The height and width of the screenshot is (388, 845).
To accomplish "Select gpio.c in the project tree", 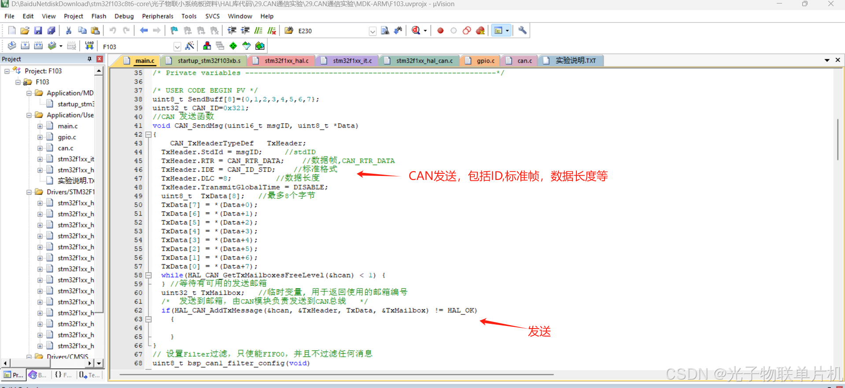I will (66, 137).
